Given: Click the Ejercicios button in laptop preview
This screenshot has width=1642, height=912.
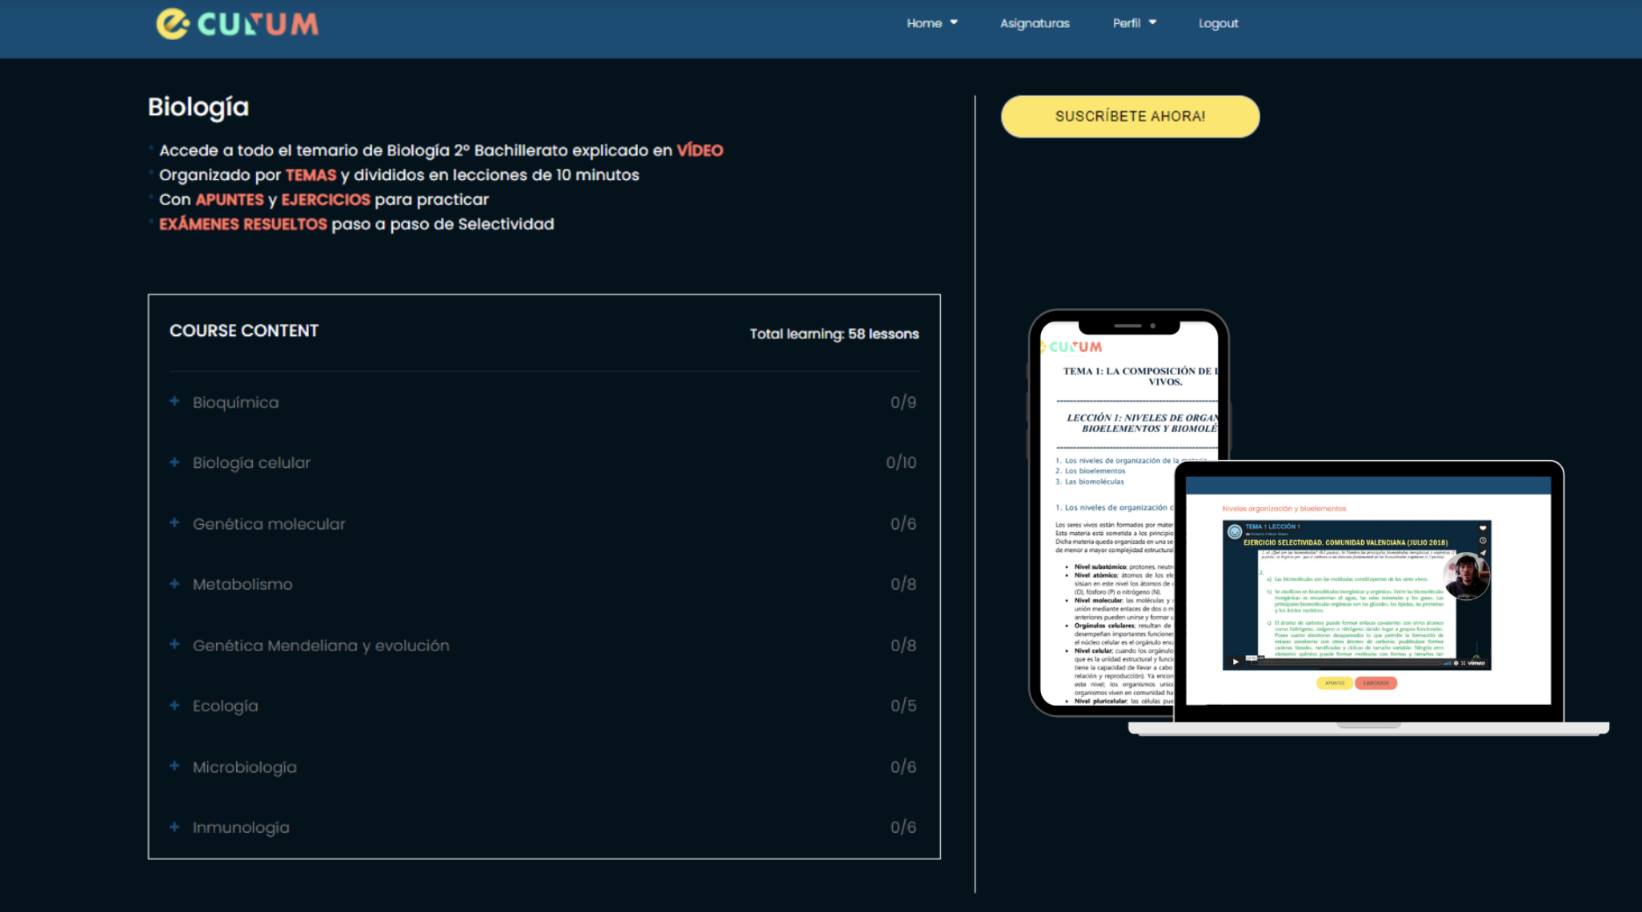Looking at the screenshot, I should coord(1376,683).
